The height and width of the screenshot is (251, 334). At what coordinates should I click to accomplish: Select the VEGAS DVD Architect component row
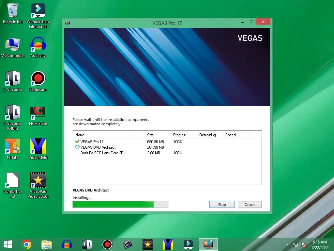pyautogui.click(x=167, y=147)
